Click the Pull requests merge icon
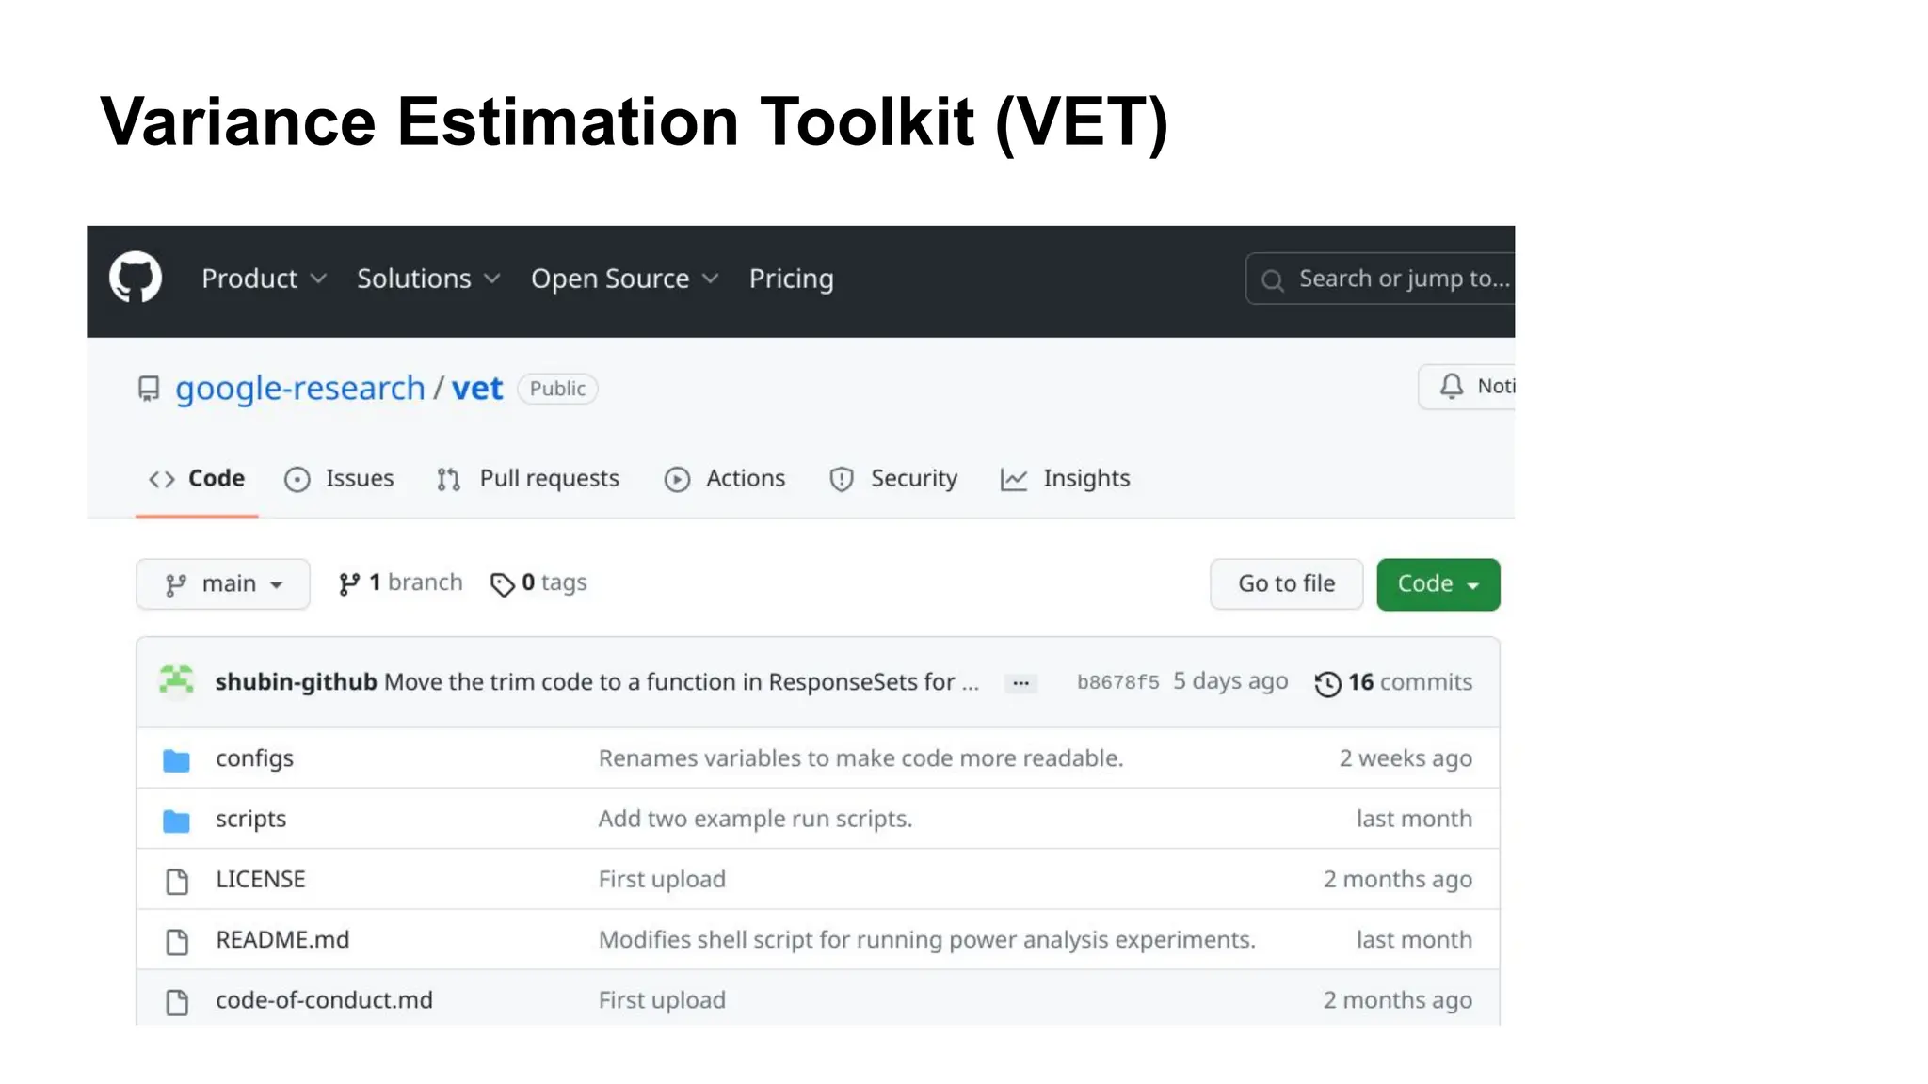Viewport: 1928px width, 1084px height. (449, 480)
